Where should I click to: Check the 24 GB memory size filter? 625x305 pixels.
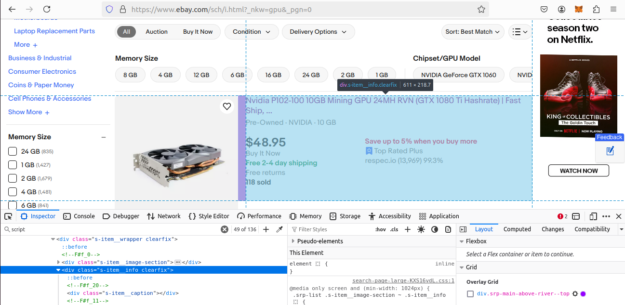13,151
